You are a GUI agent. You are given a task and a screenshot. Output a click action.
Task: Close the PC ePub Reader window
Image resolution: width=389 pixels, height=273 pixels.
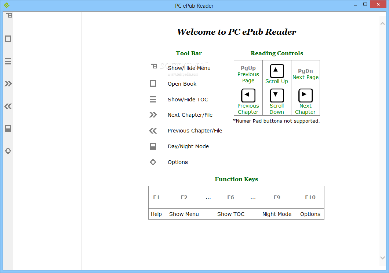378,4
